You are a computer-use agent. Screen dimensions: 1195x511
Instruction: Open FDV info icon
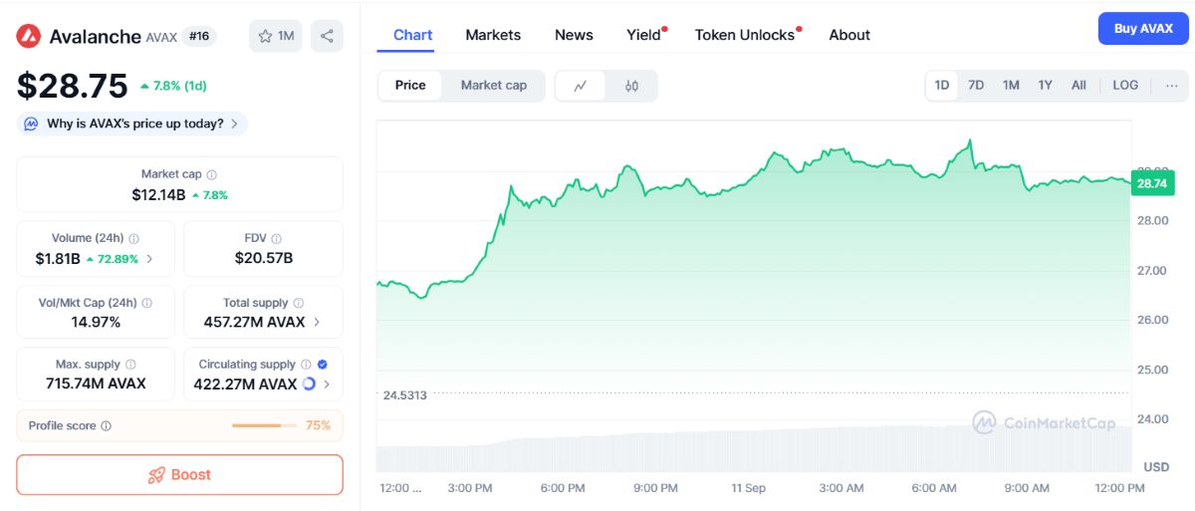276,239
